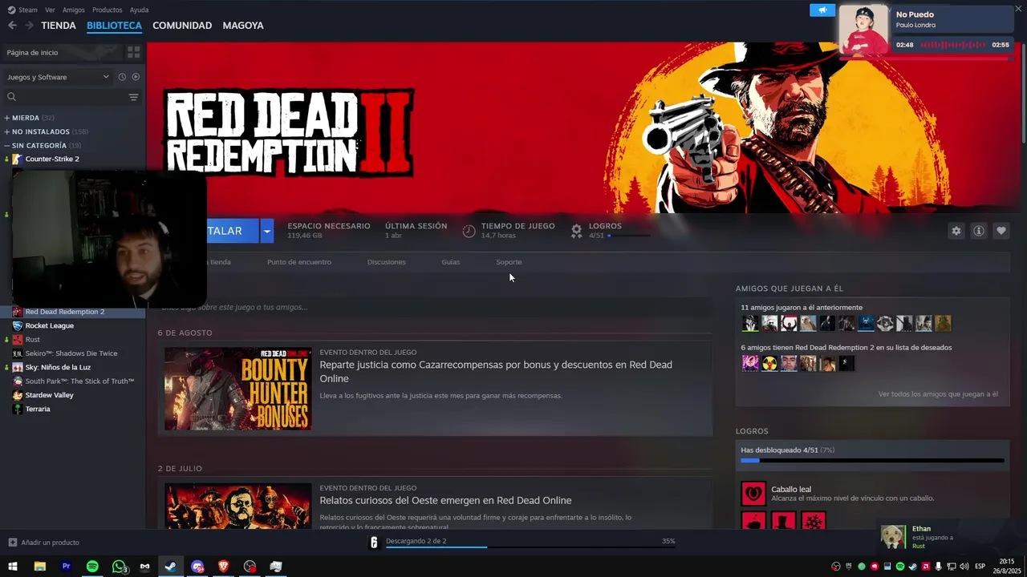1027x577 pixels.
Task: Open the advanced filter options icon
Action: pyautogui.click(x=133, y=97)
